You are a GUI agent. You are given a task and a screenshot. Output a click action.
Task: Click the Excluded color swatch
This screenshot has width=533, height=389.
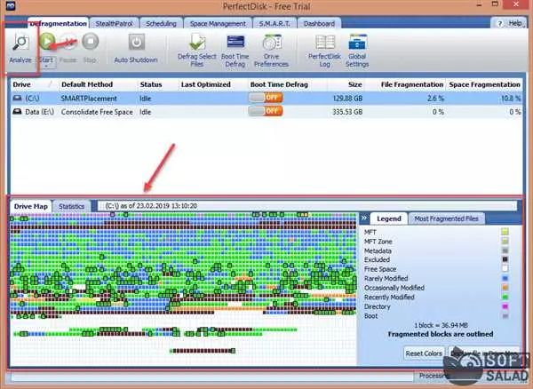(505, 259)
